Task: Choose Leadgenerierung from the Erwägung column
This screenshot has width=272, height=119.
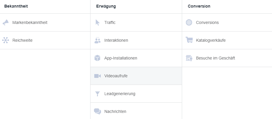Action: coord(120,94)
